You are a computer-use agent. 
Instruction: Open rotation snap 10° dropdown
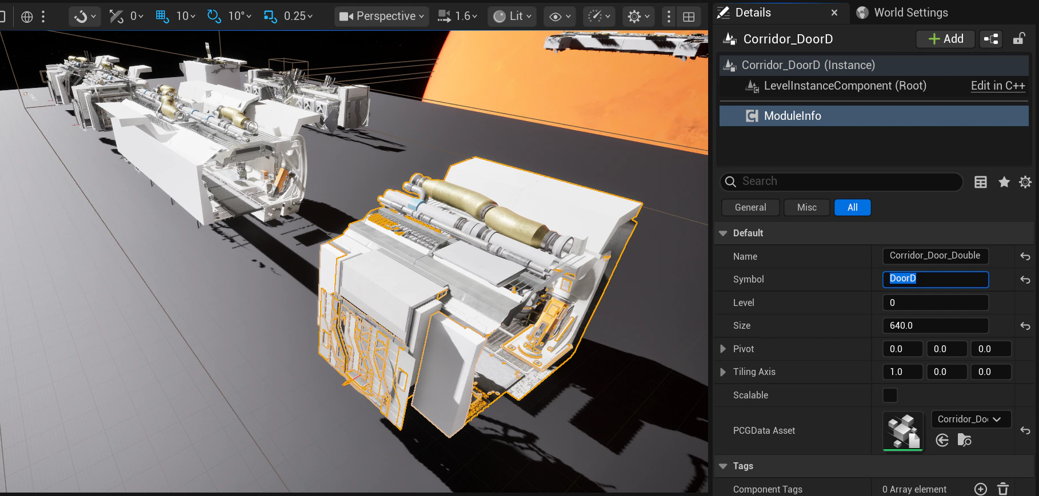(239, 17)
